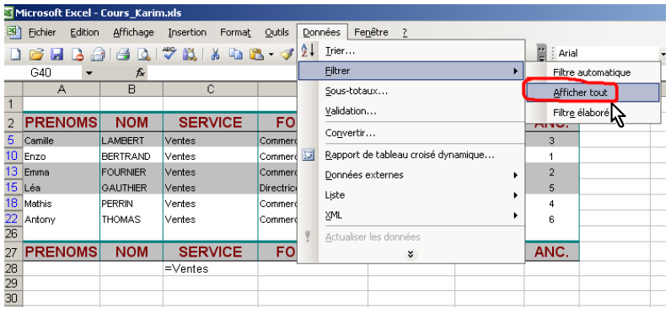
Task: Choose Trier... from the Données menu
Action: [x=411, y=51]
